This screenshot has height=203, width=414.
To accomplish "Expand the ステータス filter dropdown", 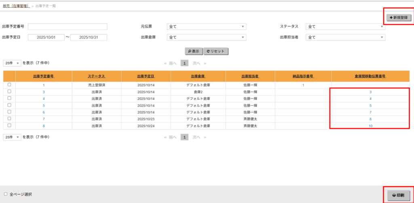I will pos(345,27).
